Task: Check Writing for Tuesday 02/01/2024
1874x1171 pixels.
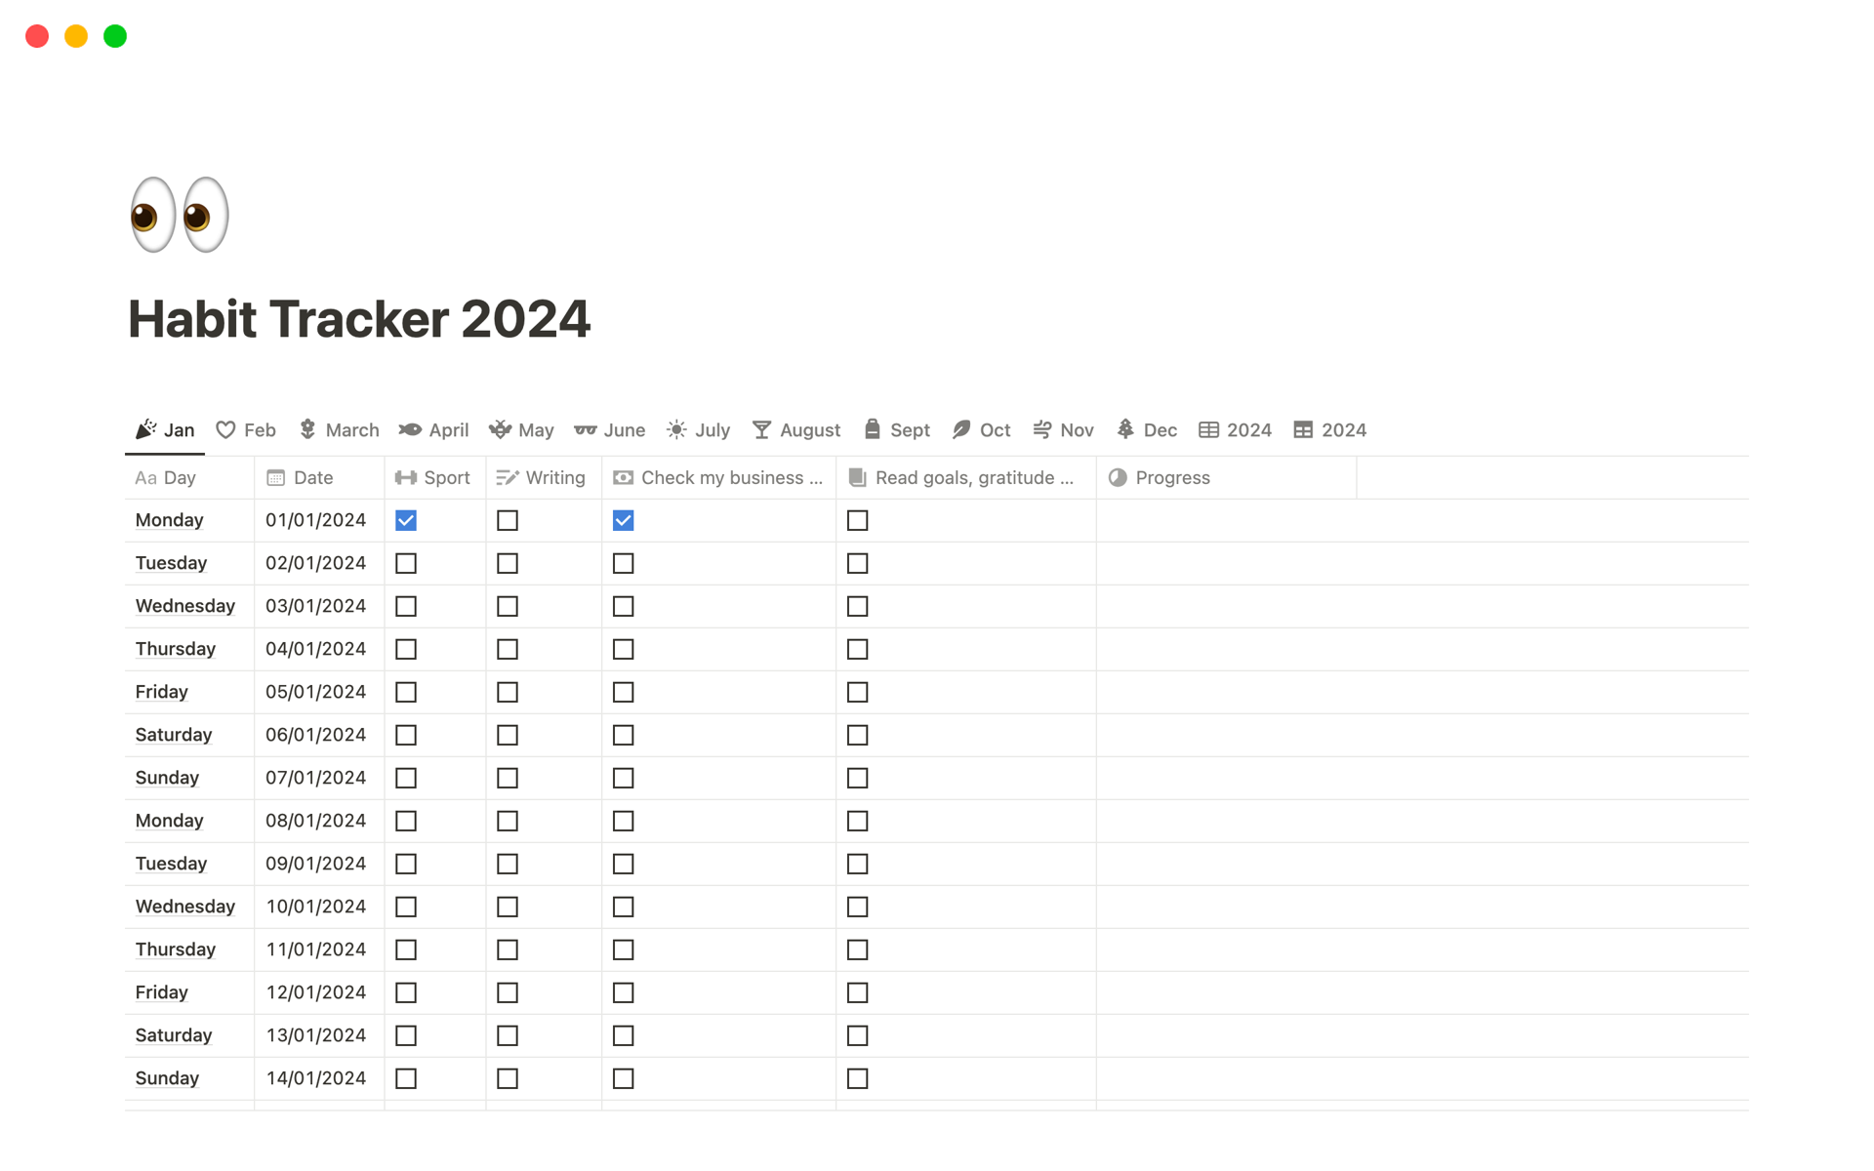Action: 508,564
